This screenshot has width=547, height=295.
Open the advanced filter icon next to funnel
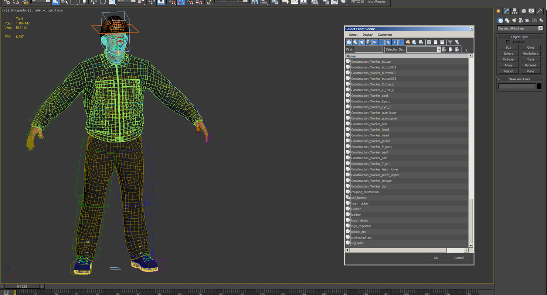coord(457,42)
